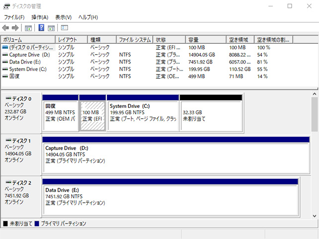Close the ディスクの管理 window

(x=309, y=6)
